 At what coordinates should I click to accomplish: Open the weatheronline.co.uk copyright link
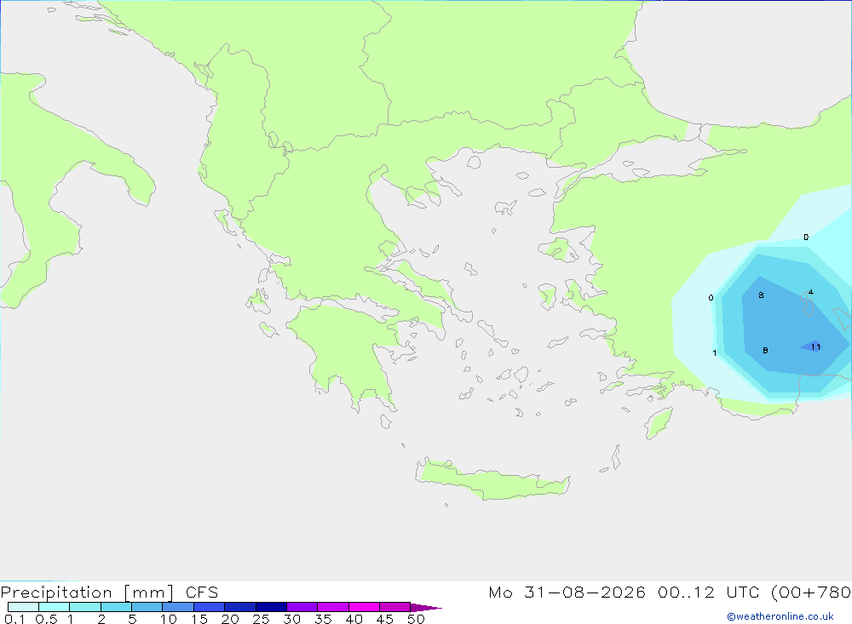point(780,616)
